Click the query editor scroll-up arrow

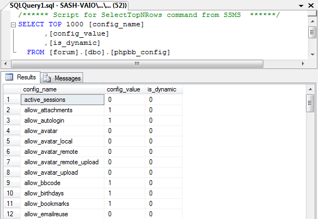(313, 21)
